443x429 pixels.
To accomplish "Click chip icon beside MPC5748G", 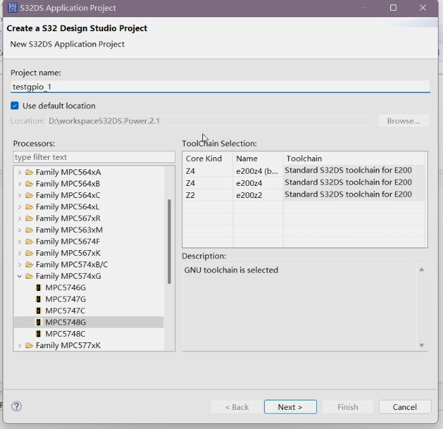I will pos(39,322).
